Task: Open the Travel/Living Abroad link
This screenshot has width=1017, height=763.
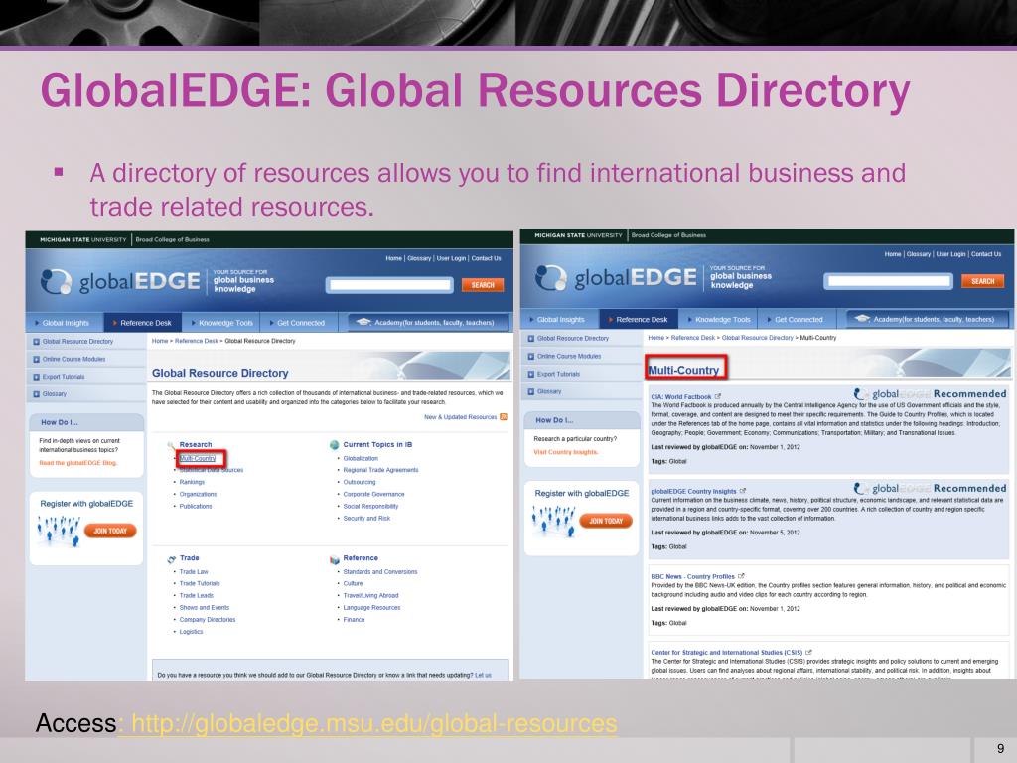Action: [371, 595]
